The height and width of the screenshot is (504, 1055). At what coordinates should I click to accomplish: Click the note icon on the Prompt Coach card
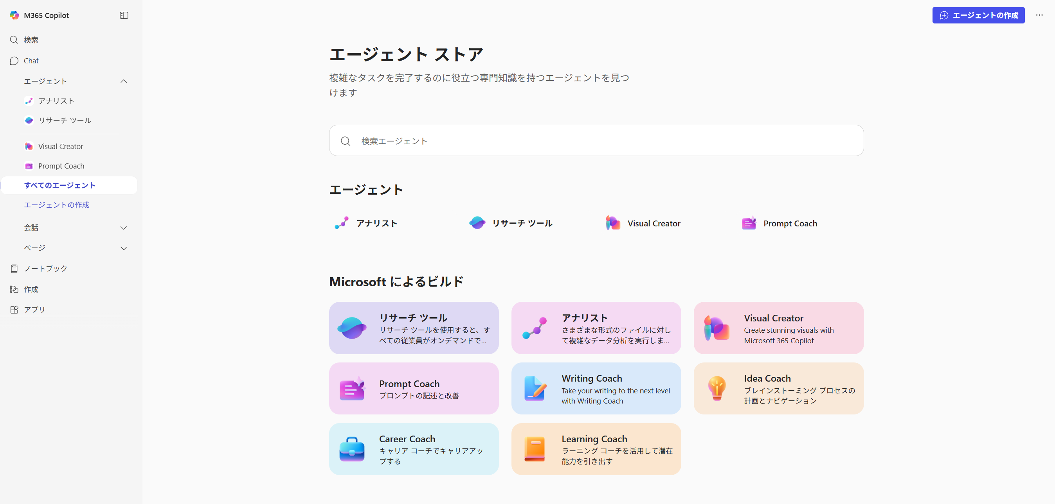click(352, 388)
